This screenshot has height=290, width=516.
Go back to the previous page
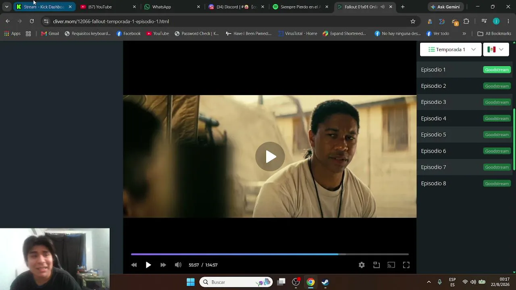(8, 21)
